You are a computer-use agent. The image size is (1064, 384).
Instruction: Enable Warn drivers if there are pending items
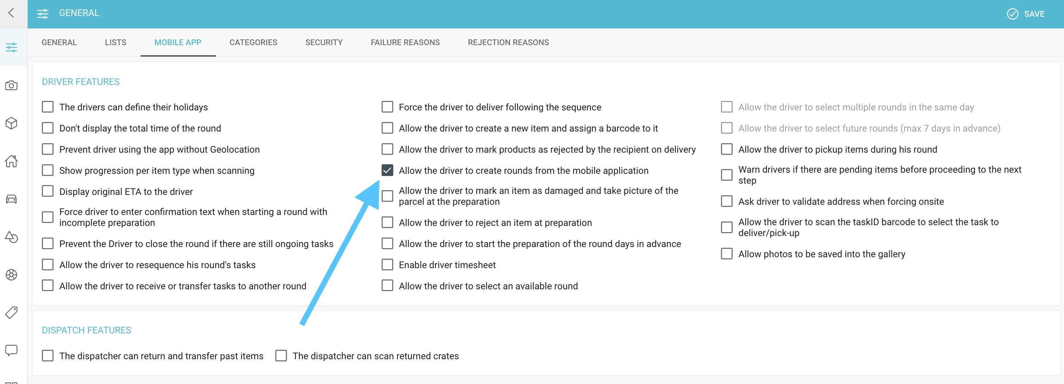727,175
